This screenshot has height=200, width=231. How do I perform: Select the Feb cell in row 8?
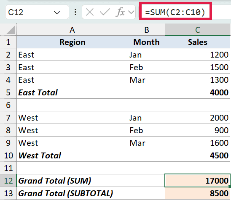tap(146, 130)
